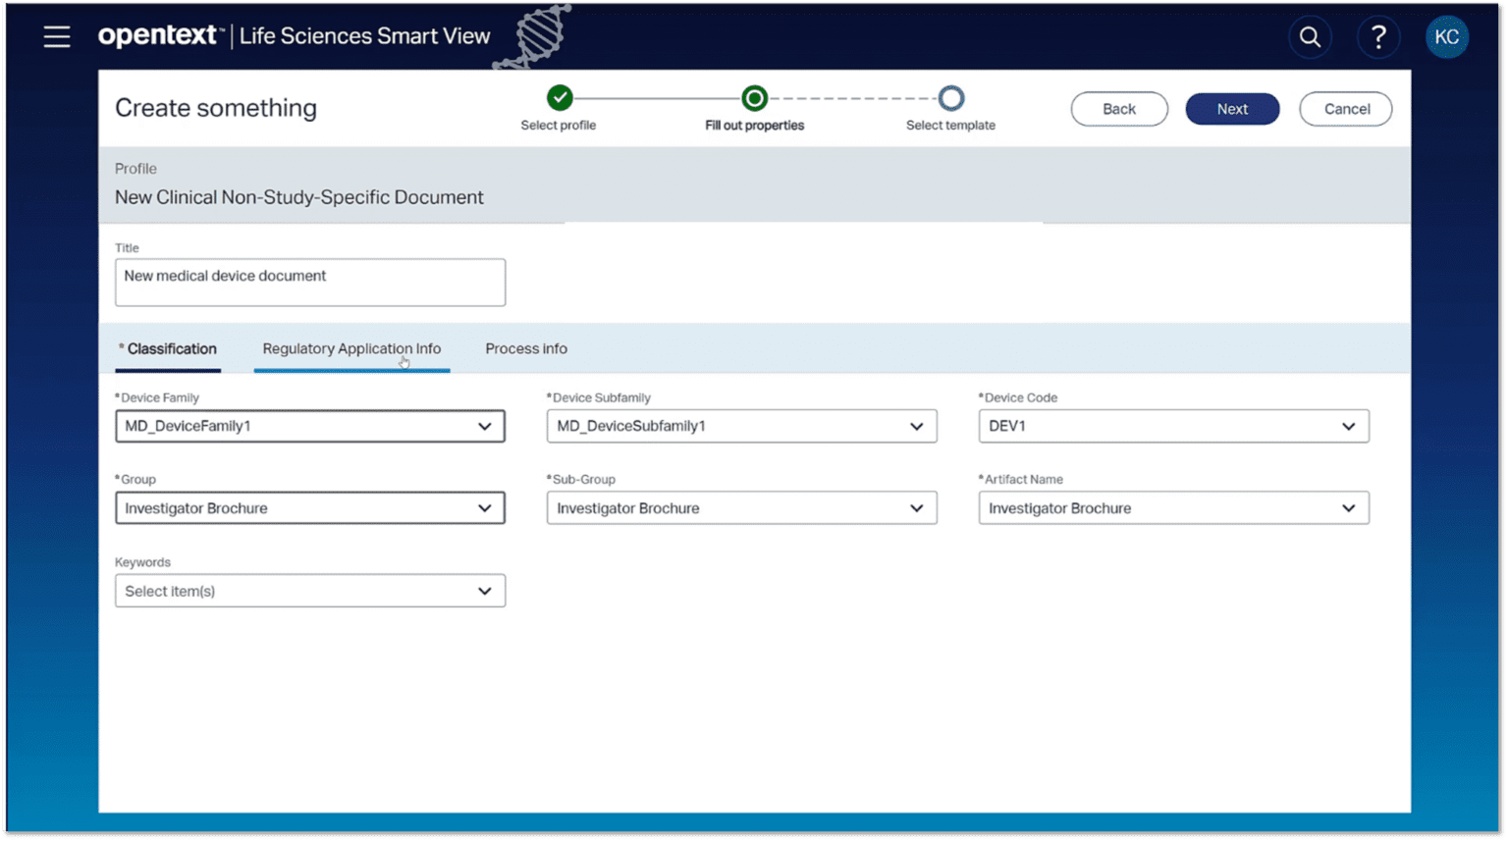Click inside the Title text field

click(x=310, y=282)
